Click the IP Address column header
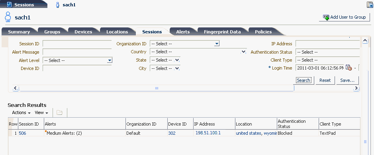Screen dimensions: 374x155 pyautogui.click(x=214, y=124)
